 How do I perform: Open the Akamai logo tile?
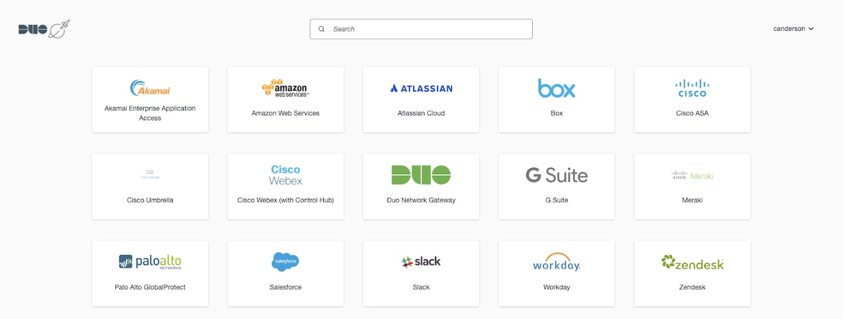click(x=150, y=88)
